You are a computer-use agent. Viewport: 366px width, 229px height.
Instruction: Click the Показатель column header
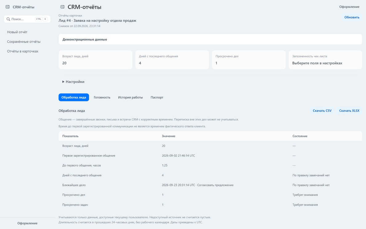tap(70, 136)
